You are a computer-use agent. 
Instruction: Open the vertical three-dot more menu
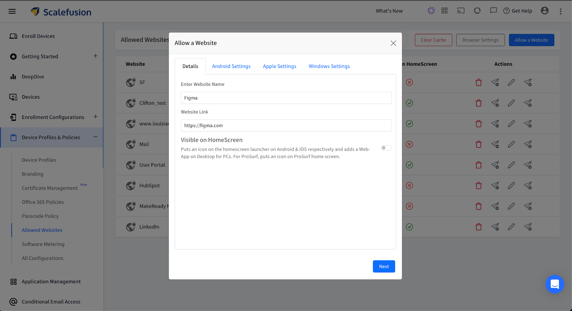[x=561, y=11]
